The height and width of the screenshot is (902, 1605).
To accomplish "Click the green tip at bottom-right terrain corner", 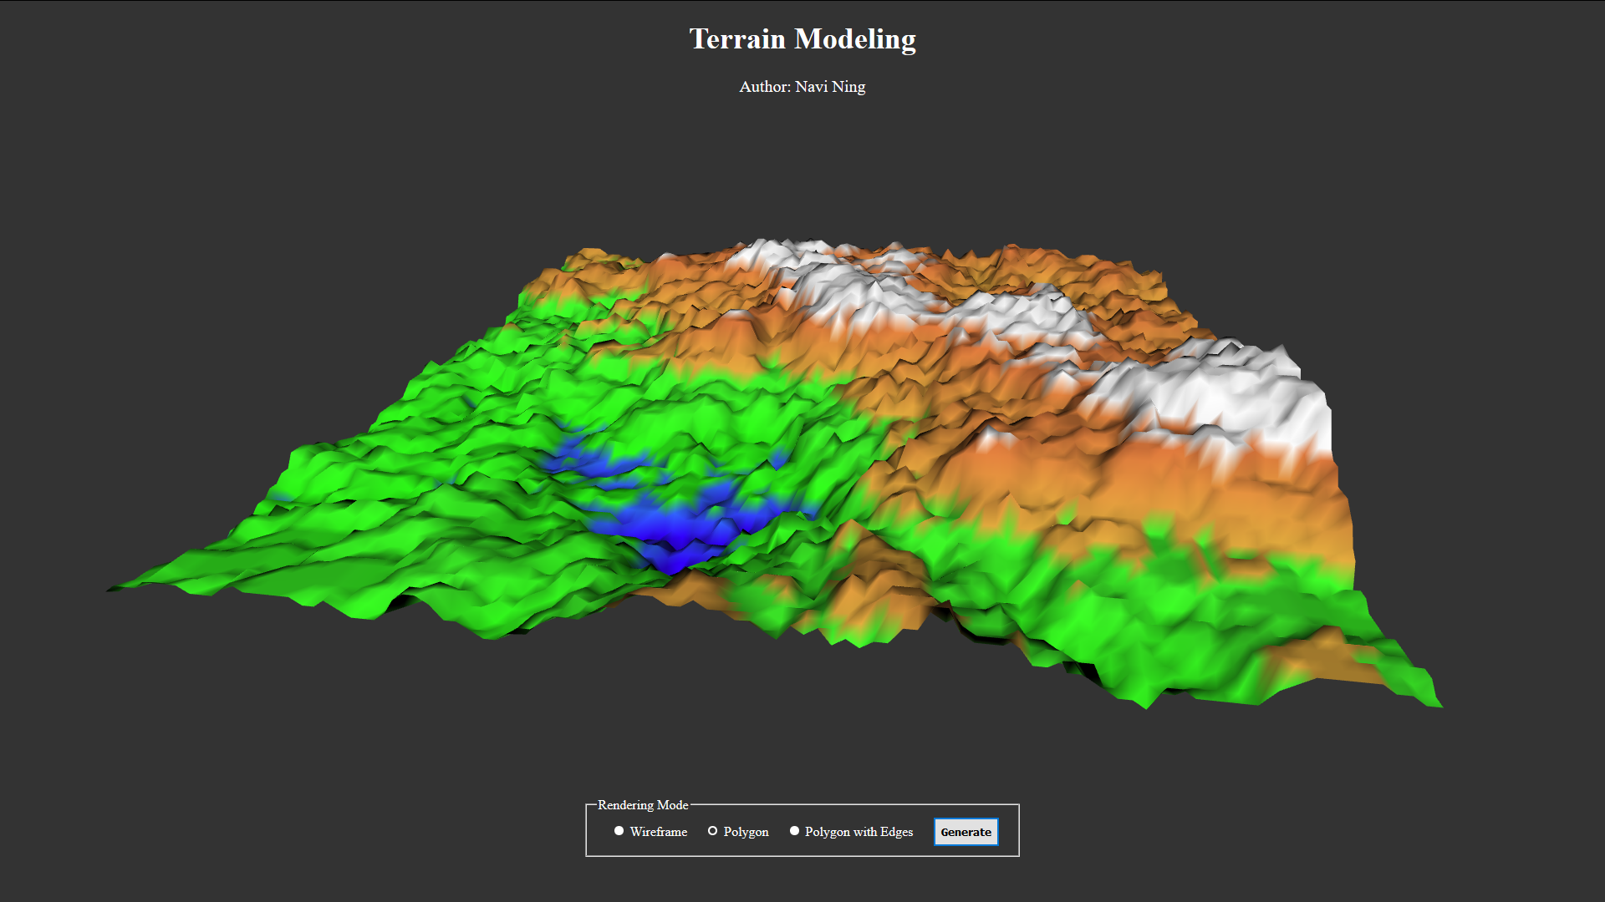I will click(1421, 693).
